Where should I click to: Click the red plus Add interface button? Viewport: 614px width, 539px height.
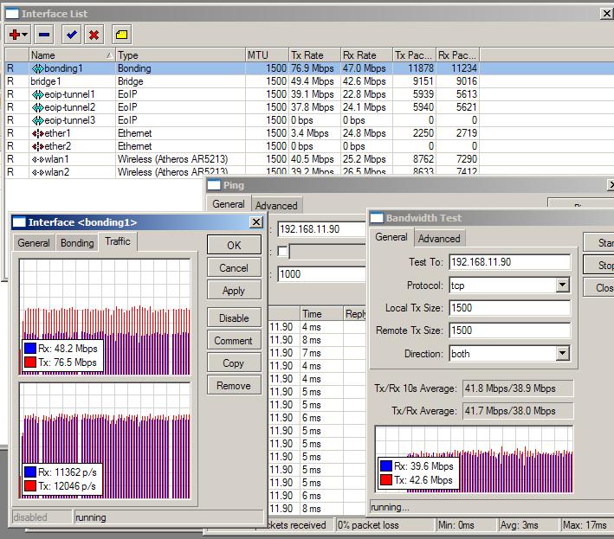pyautogui.click(x=16, y=35)
